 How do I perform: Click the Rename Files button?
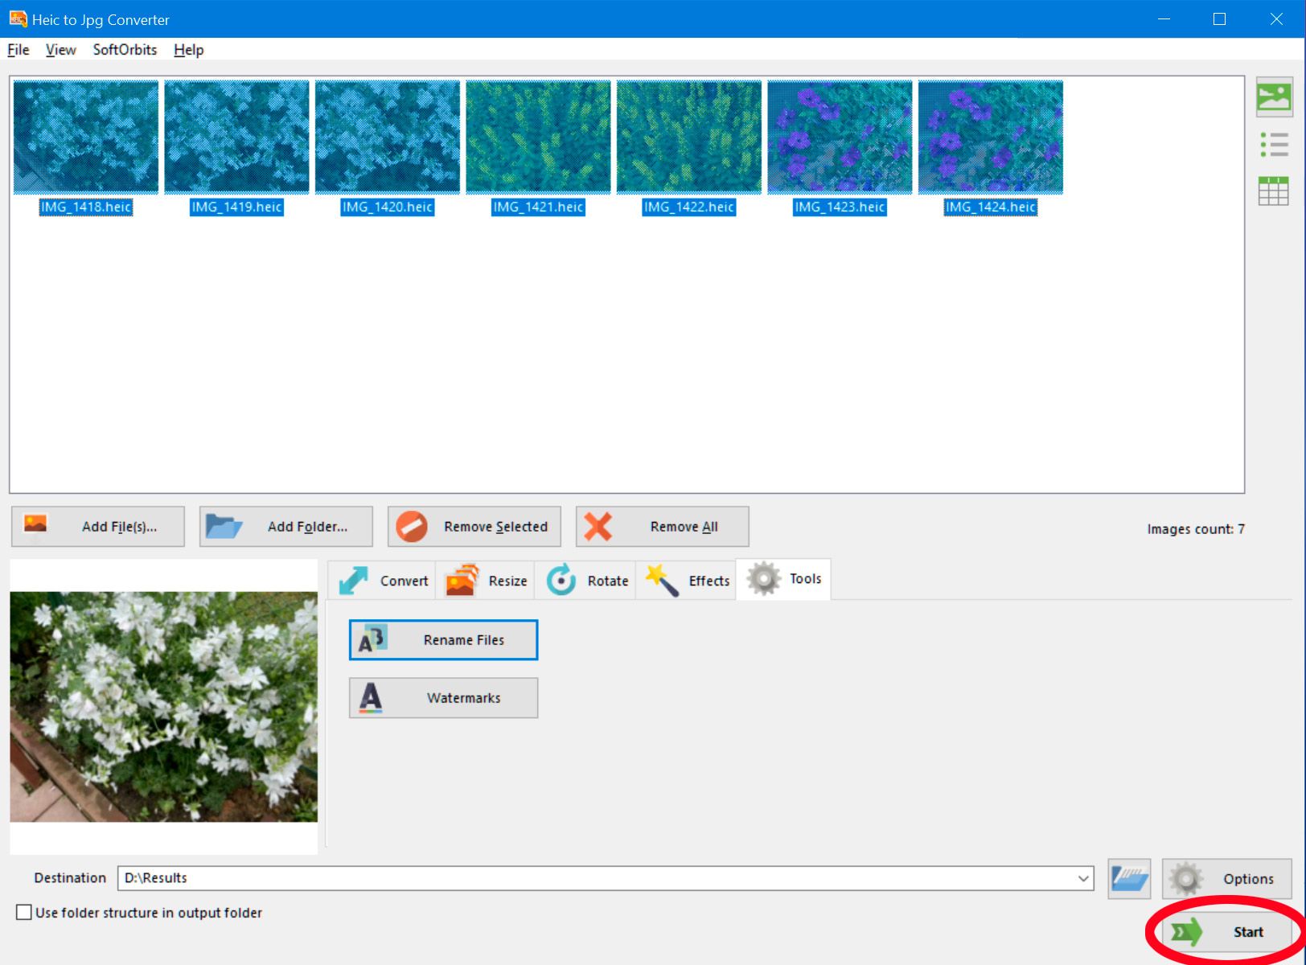point(443,640)
